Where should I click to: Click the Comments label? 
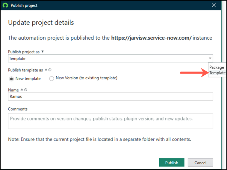pyautogui.click(x=18, y=109)
